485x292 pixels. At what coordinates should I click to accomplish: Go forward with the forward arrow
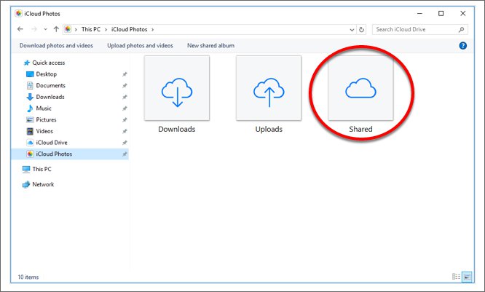[x=34, y=29]
